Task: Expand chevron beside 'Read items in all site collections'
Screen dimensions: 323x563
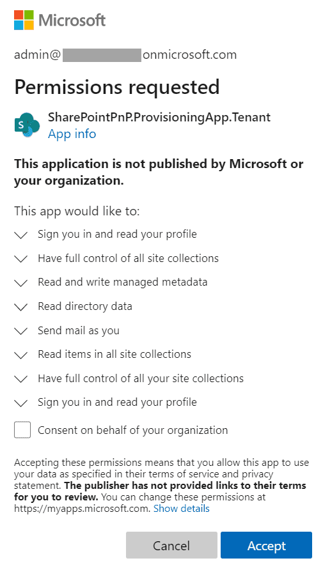Action: 21,355
